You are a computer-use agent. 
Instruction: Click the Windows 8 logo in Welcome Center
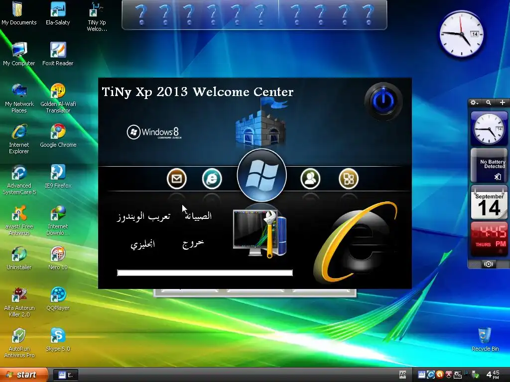click(x=153, y=132)
